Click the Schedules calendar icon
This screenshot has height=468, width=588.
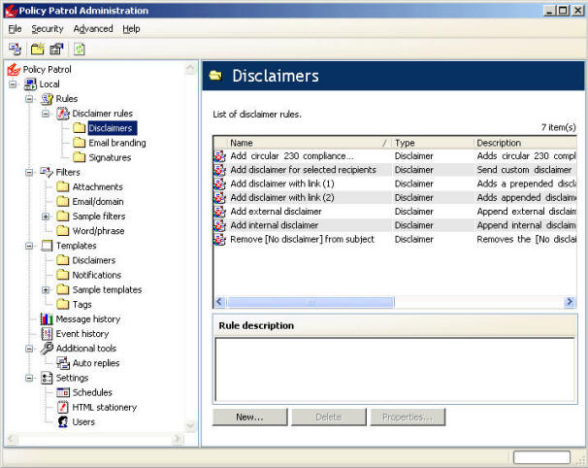pos(63,392)
